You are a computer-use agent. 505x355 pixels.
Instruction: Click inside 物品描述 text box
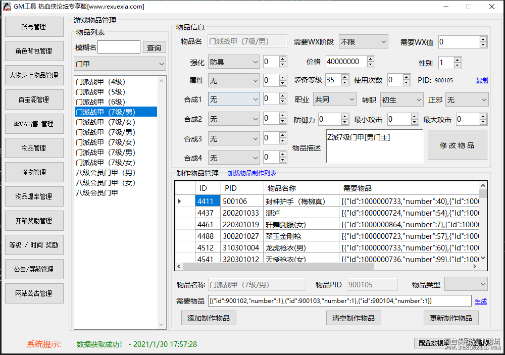tap(374, 146)
